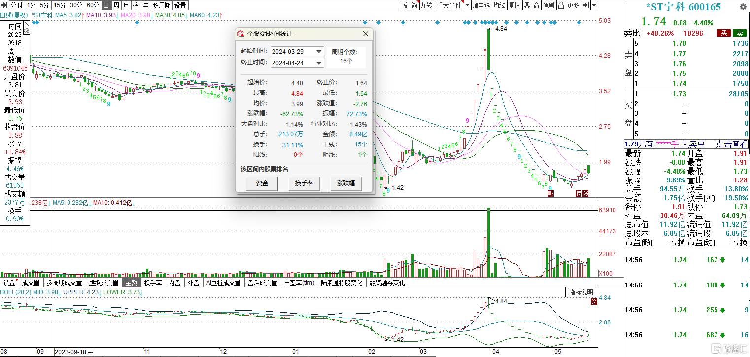Select the 盘后成交量 indicator tab

pos(263,283)
